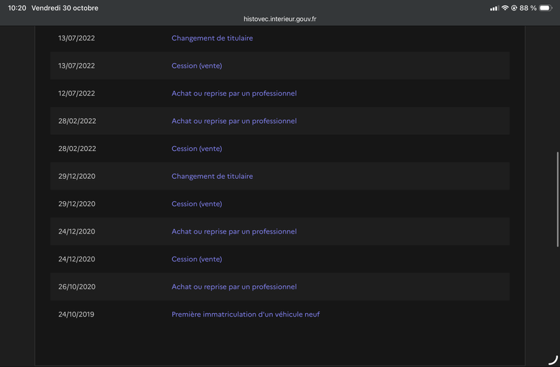Click Cession (vente) dated 29/12/2020

click(197, 204)
